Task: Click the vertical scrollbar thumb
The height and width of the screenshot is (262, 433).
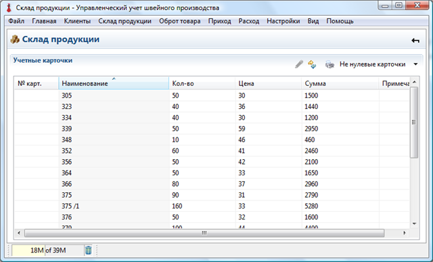Action: pyautogui.click(x=414, y=123)
